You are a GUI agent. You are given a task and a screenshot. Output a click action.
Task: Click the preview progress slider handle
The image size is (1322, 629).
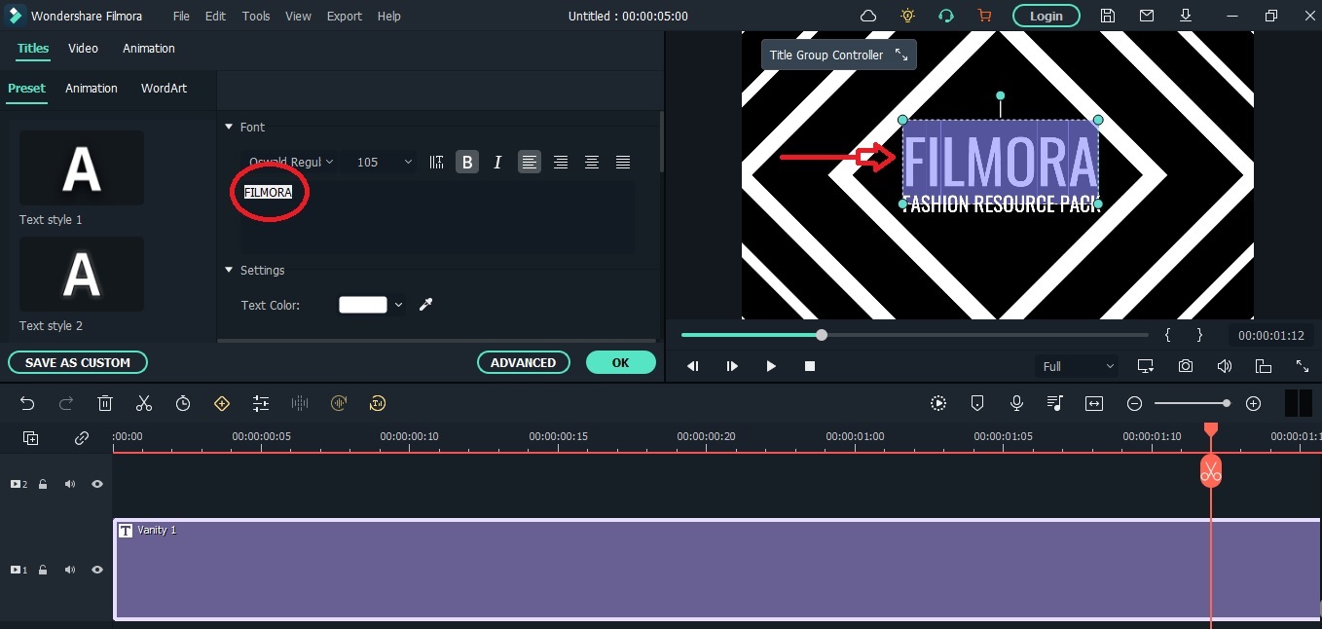coord(822,335)
